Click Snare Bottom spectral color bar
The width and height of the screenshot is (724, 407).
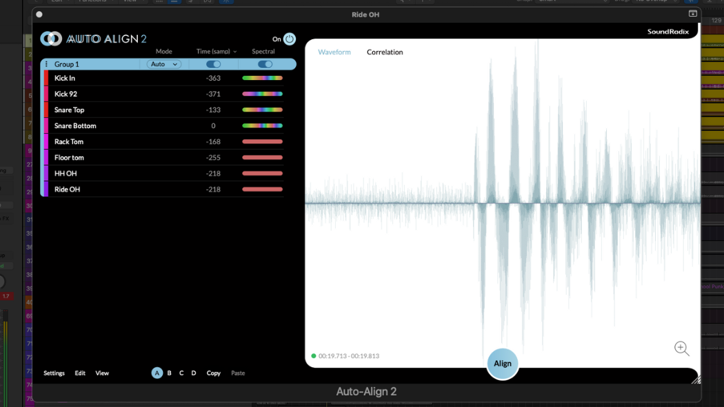coord(262,126)
